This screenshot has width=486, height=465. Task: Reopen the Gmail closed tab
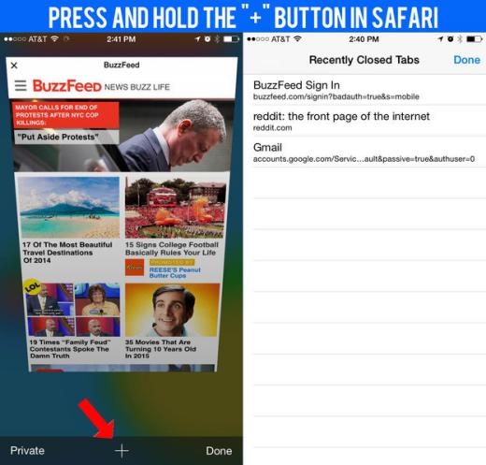[x=369, y=153]
